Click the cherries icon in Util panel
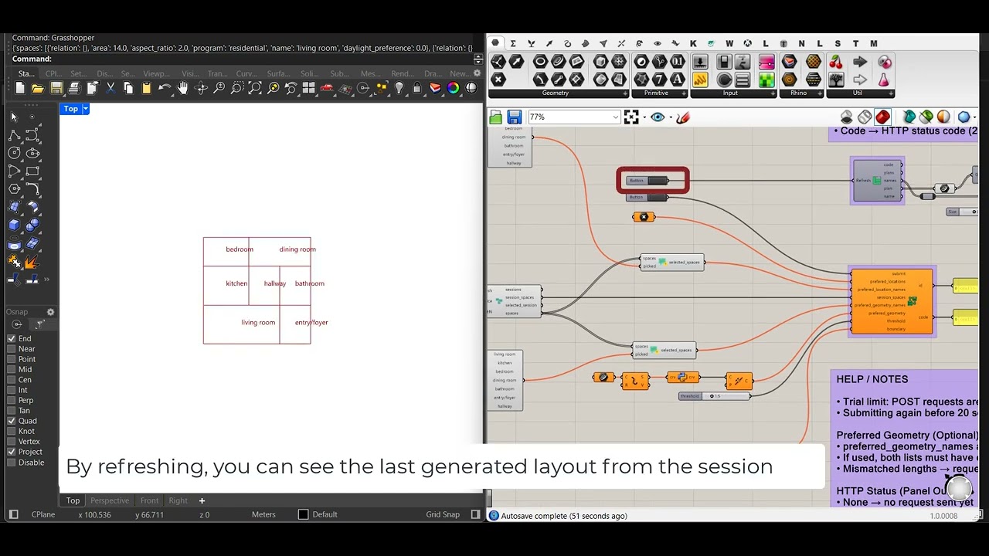Image resolution: width=989 pixels, height=556 pixels. (x=835, y=62)
